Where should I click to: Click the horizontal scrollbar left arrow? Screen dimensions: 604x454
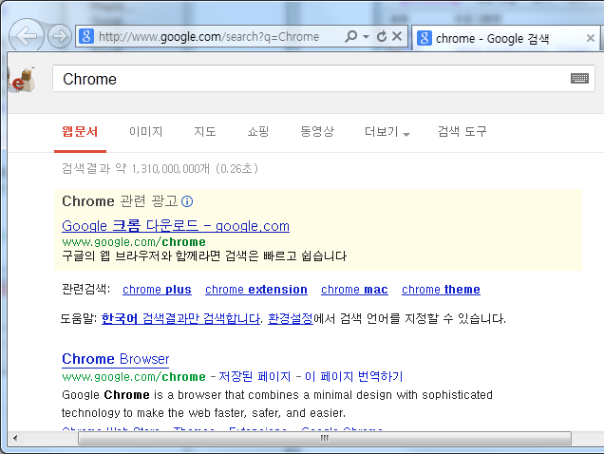pyautogui.click(x=15, y=438)
